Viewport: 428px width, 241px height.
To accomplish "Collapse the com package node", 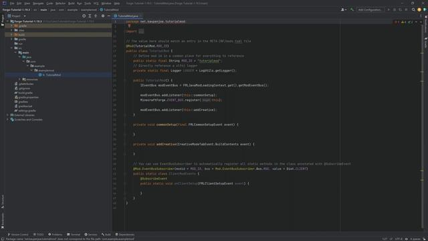I will (x=23, y=62).
